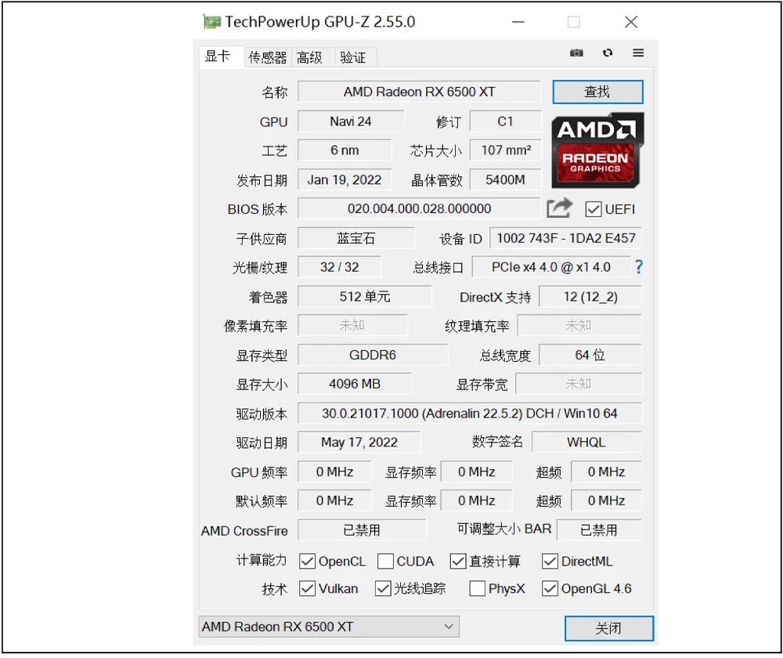This screenshot has width=783, height=658.
Task: Select the 验证 tab
Action: click(353, 57)
